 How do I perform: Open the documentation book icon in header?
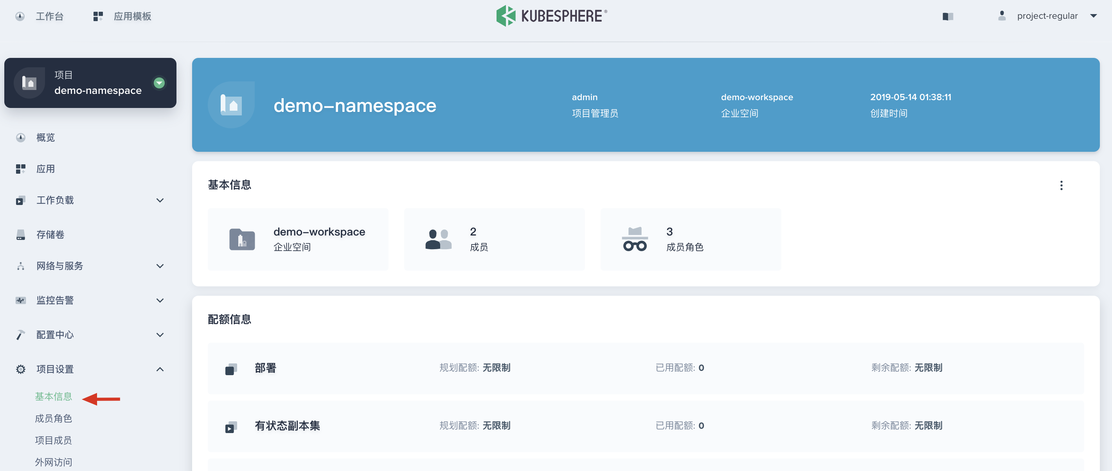(x=948, y=16)
